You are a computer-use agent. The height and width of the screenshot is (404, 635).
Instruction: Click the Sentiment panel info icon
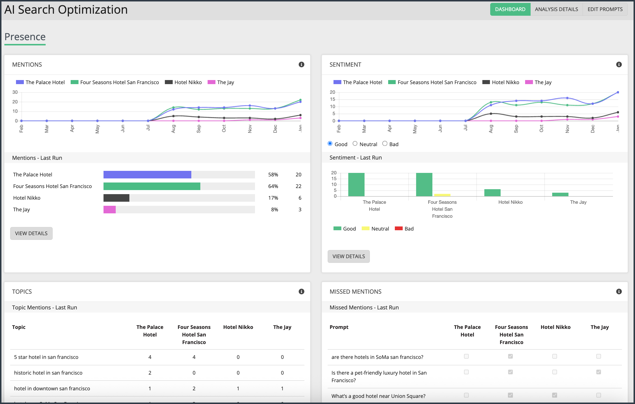click(x=619, y=65)
